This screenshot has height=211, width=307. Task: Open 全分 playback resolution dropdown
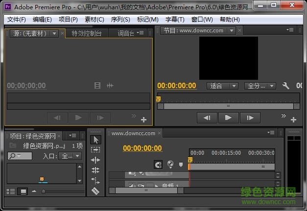pyautogui.click(x=260, y=86)
